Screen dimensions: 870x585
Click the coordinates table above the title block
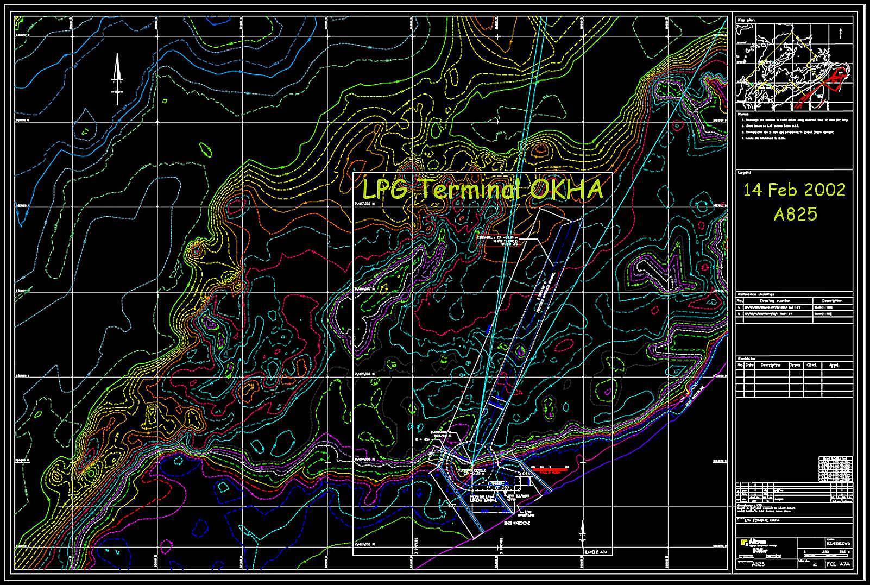click(x=835, y=469)
